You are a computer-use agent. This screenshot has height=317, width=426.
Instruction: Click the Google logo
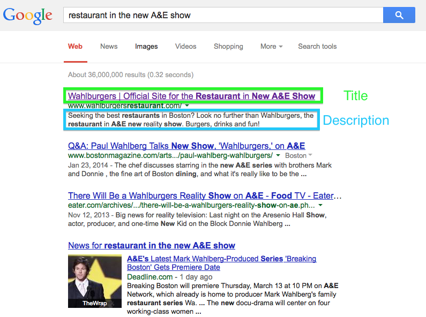28,16
